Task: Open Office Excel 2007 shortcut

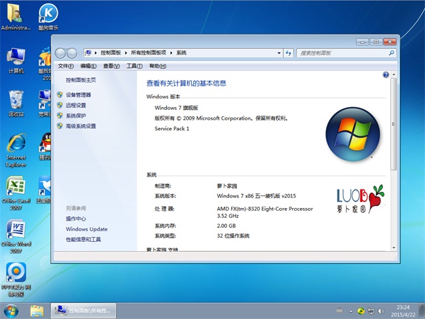Action: click(16, 193)
